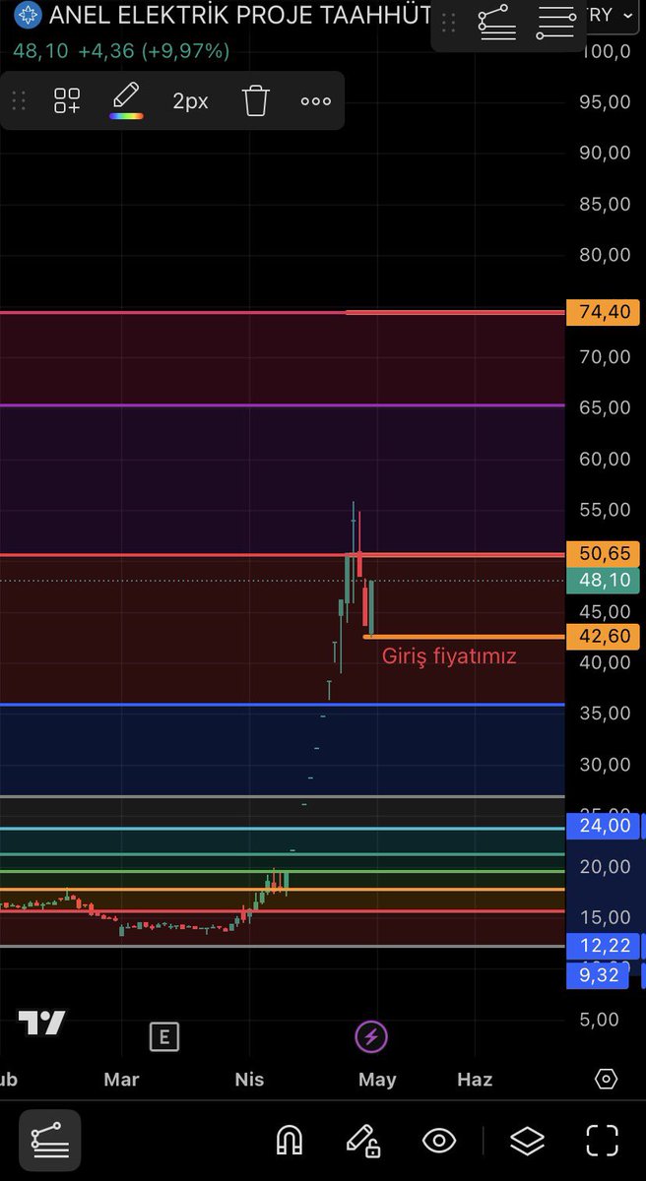Tap the TradingView logo on chart

(x=42, y=1024)
